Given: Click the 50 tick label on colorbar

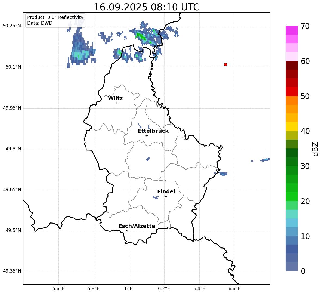Looking at the screenshot, I should coord(305,96).
